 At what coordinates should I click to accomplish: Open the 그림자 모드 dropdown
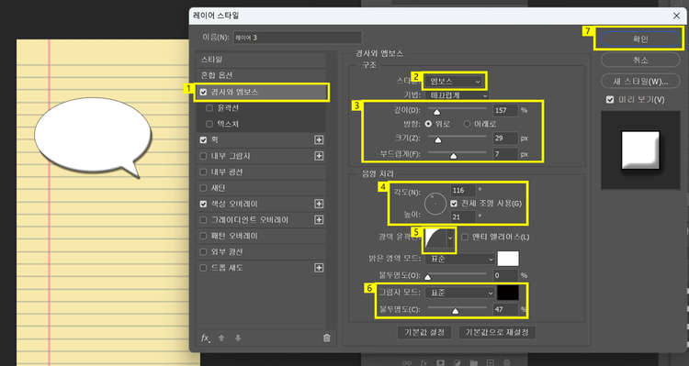460,293
